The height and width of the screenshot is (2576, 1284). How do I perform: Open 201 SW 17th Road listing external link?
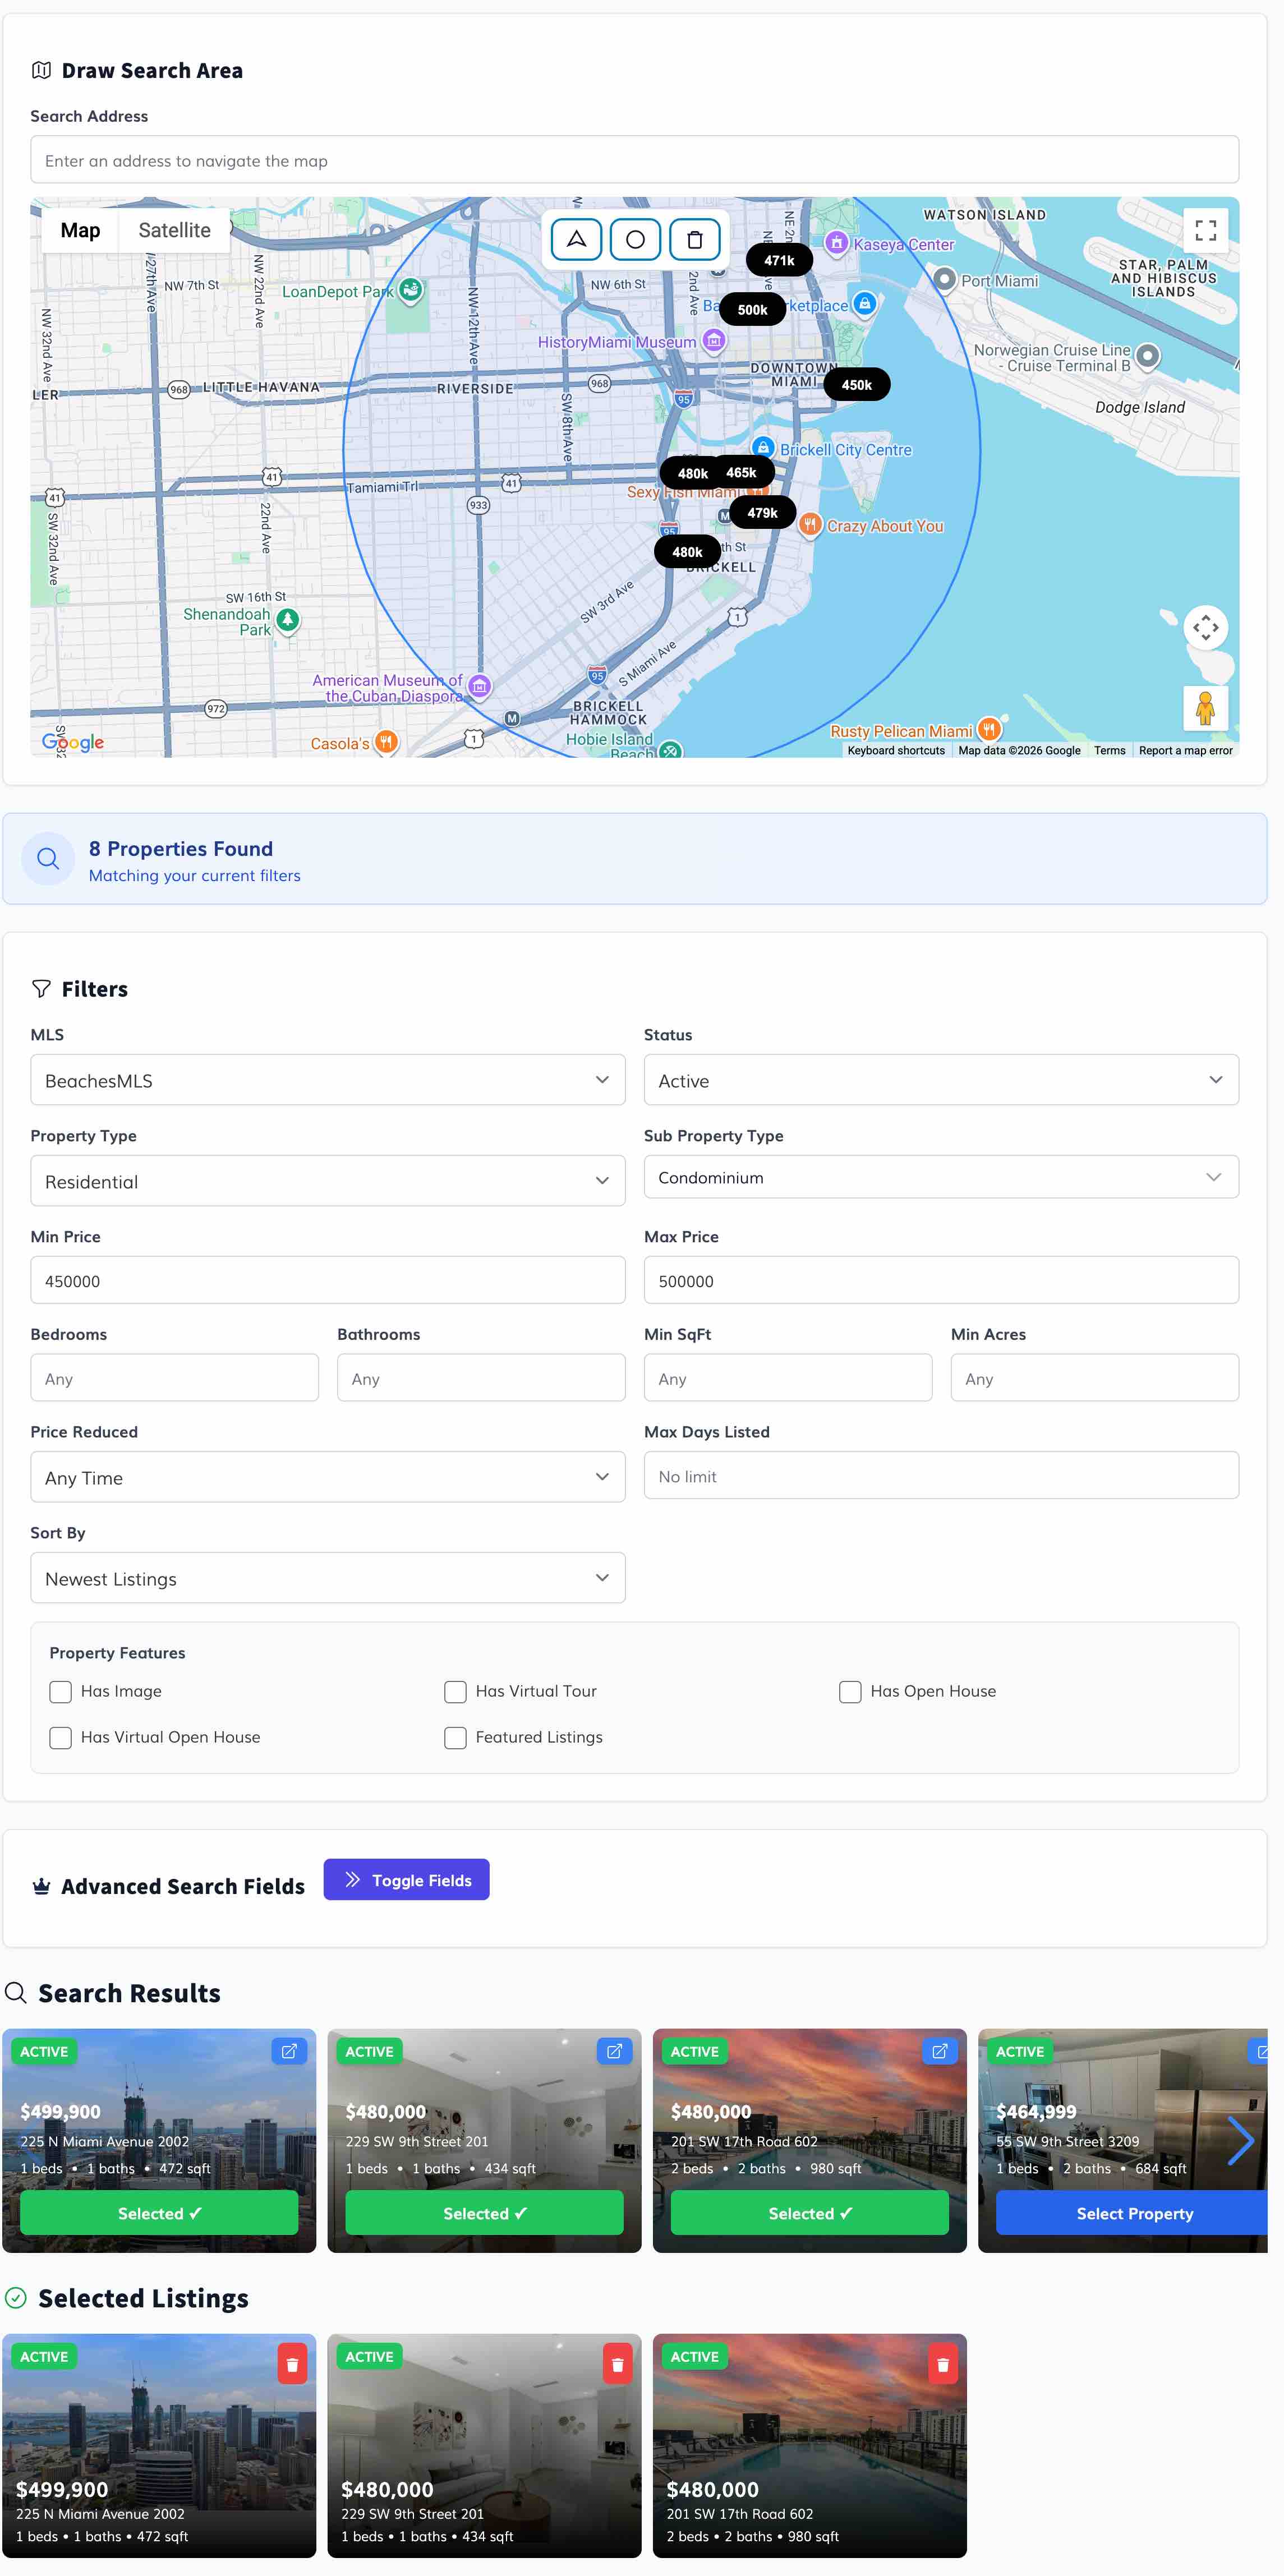[x=939, y=2051]
